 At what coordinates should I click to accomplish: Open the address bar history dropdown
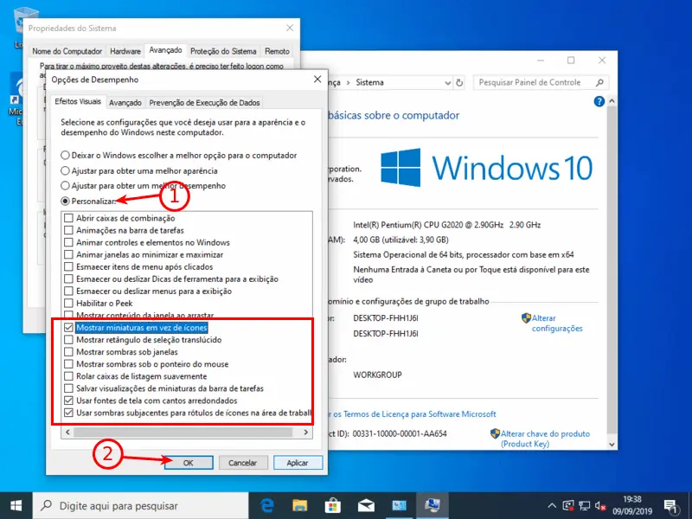click(447, 83)
